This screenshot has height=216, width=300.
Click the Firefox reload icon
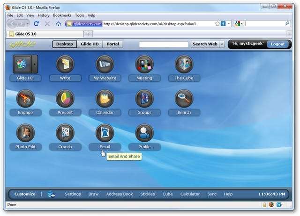36,24
